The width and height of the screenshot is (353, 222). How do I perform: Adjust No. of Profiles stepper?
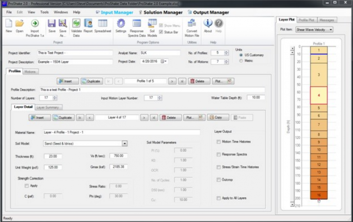227,53
